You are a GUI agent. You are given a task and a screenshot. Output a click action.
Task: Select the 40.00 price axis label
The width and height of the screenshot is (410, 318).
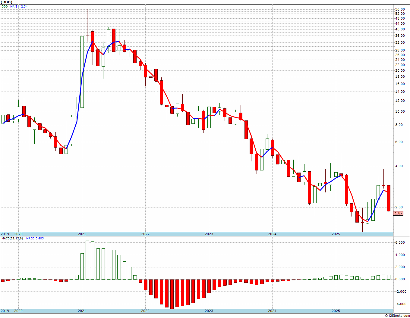400,29
